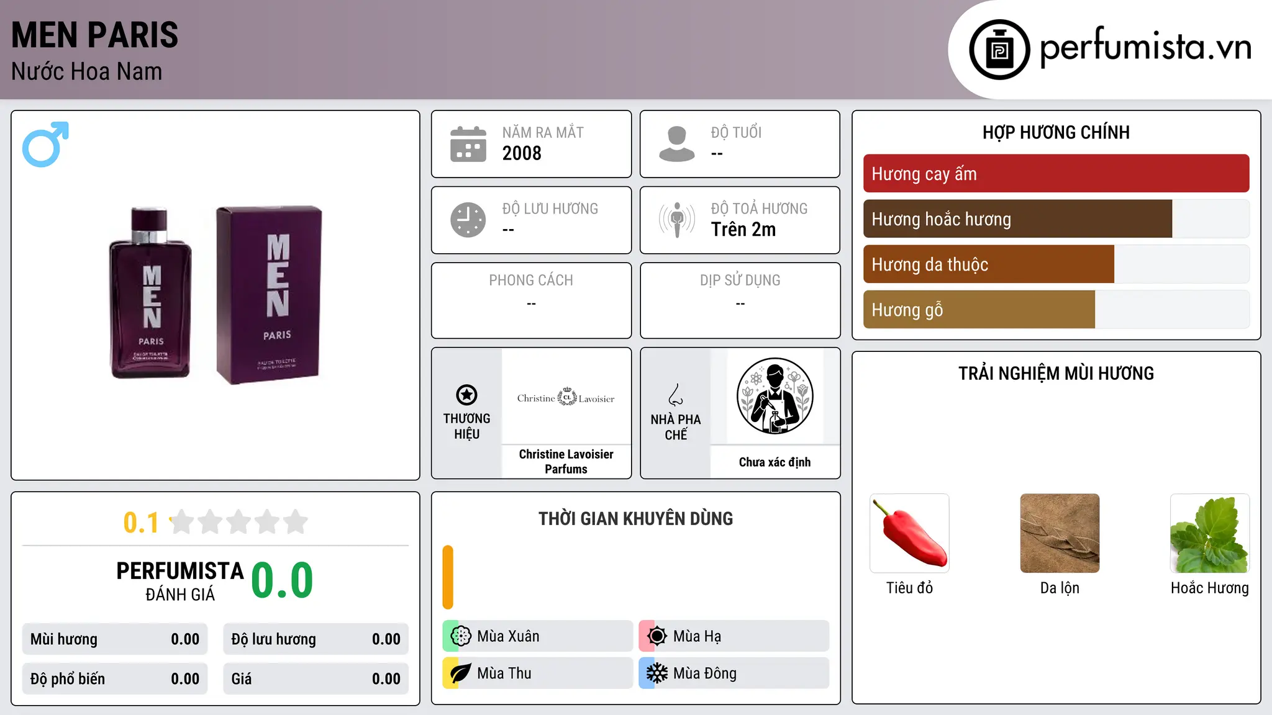Click the Hương da thuộc accord bar
Viewport: 1272px width, 715px height.
1056,264
